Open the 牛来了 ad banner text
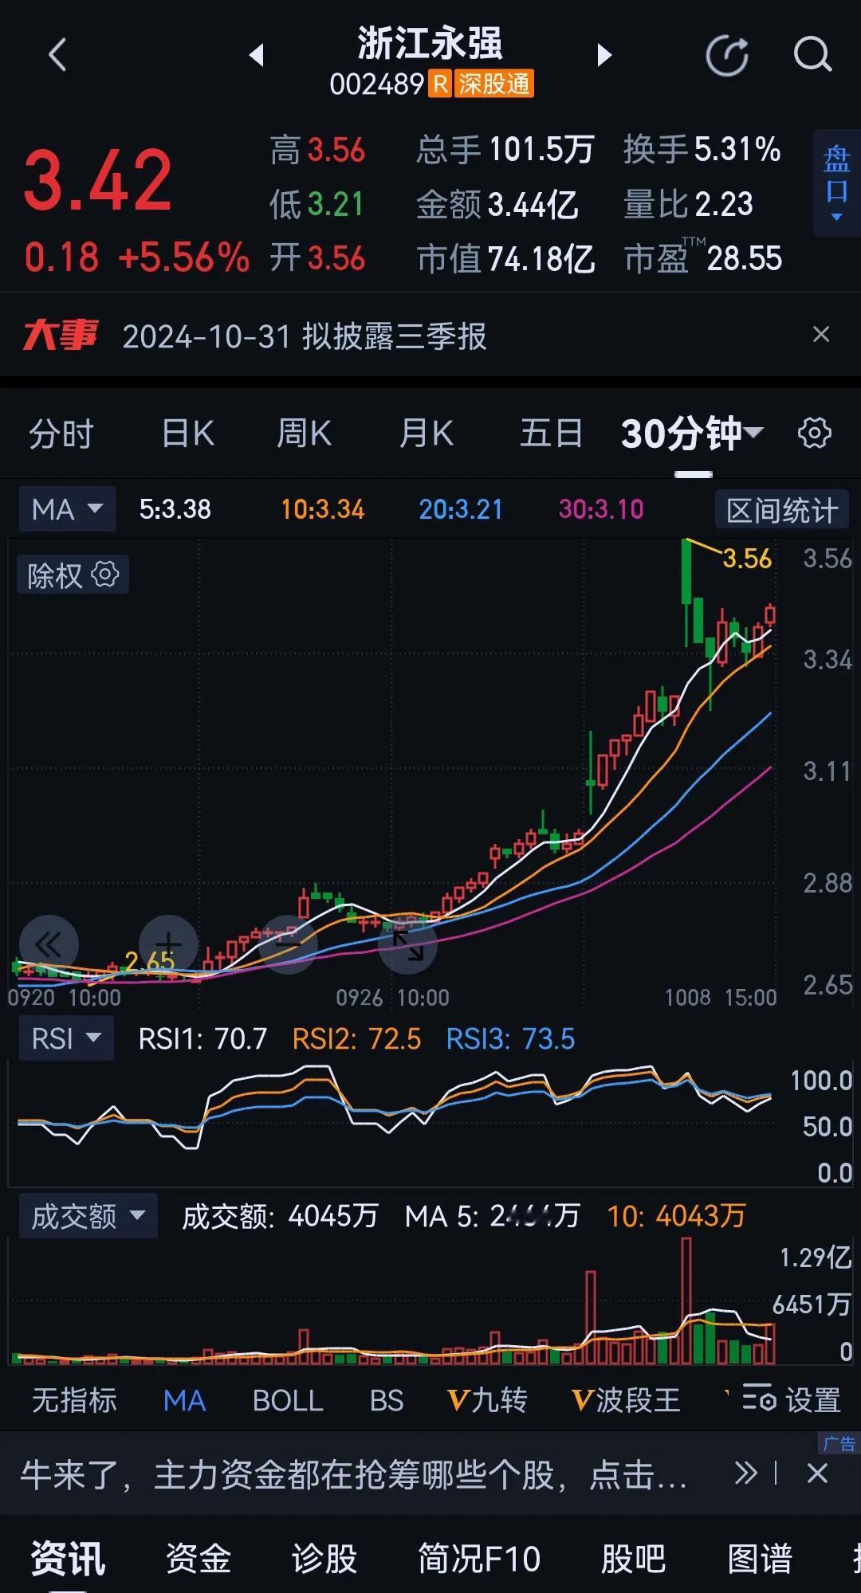The image size is (861, 1593). [x=353, y=1475]
